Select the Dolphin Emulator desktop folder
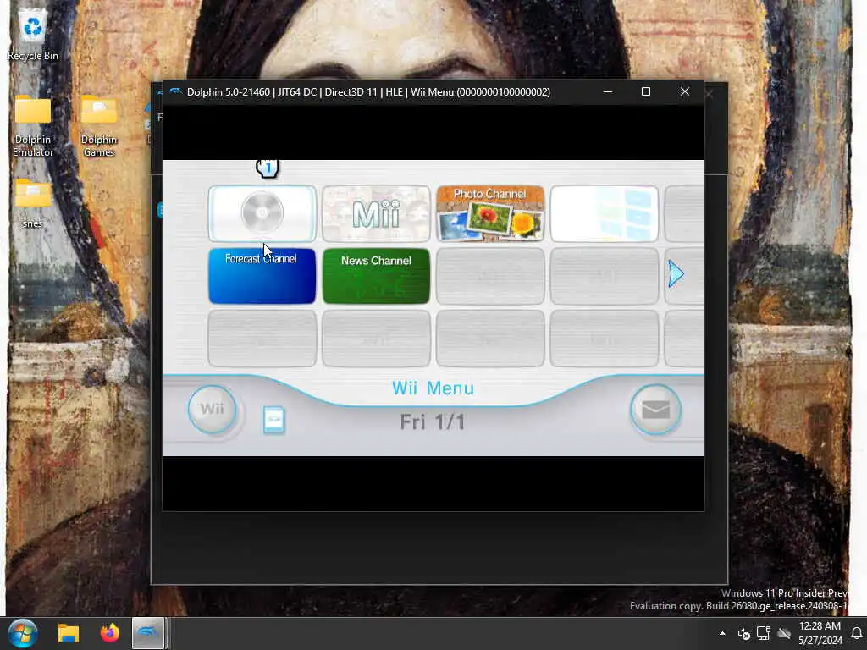 click(33, 126)
